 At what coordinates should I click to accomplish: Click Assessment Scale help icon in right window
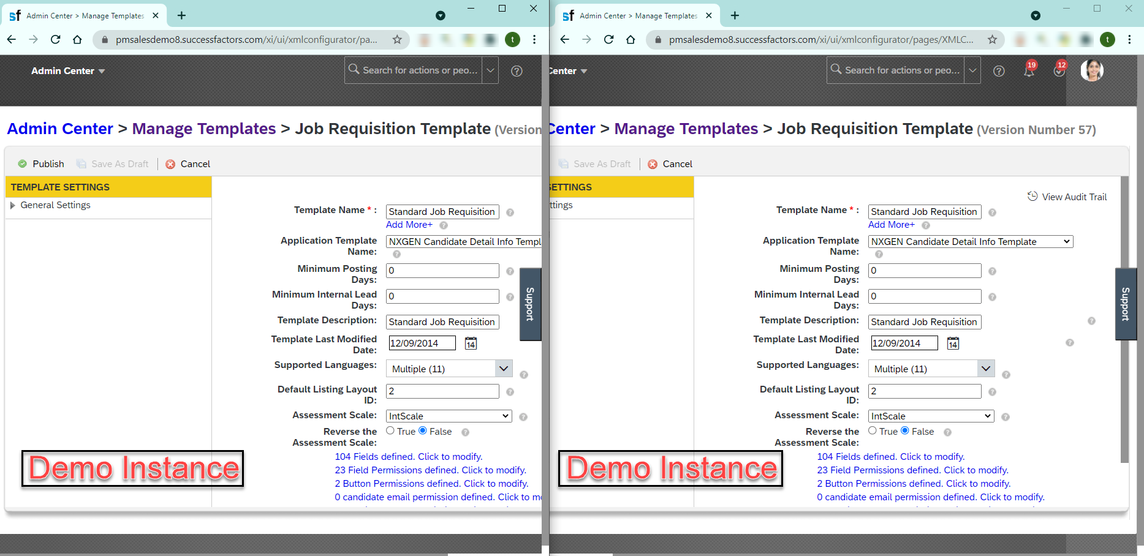pyautogui.click(x=1006, y=417)
